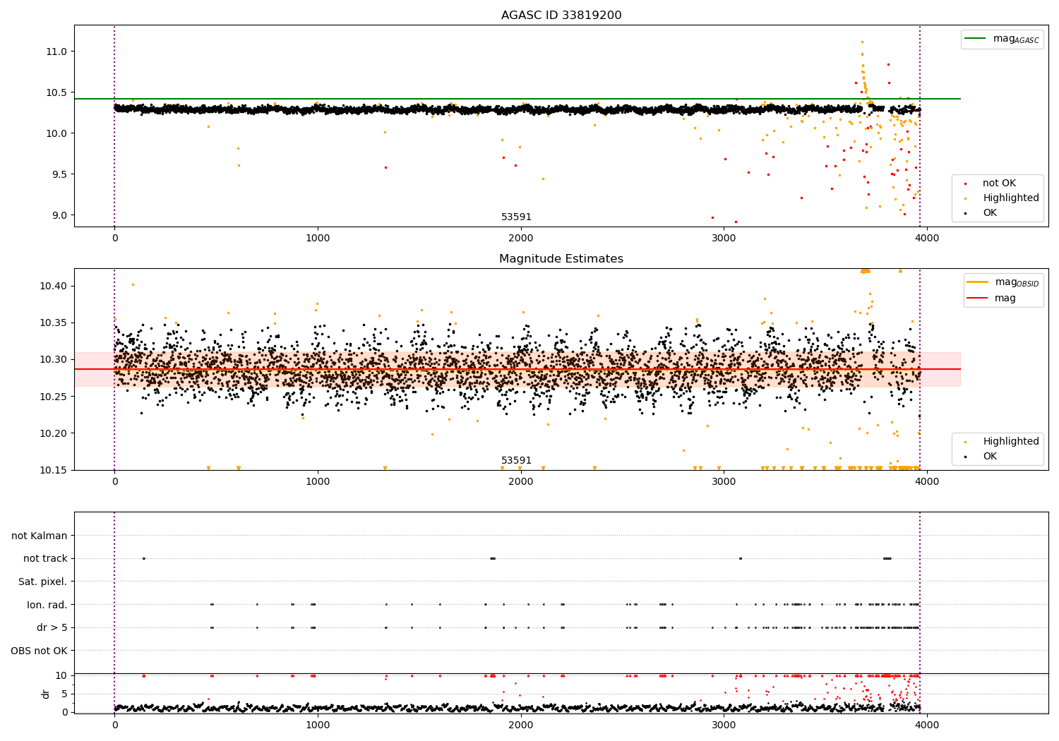This screenshot has width=1059, height=741.
Task: Click the 10.20 y-tick label in middle plot
Action: [54, 433]
